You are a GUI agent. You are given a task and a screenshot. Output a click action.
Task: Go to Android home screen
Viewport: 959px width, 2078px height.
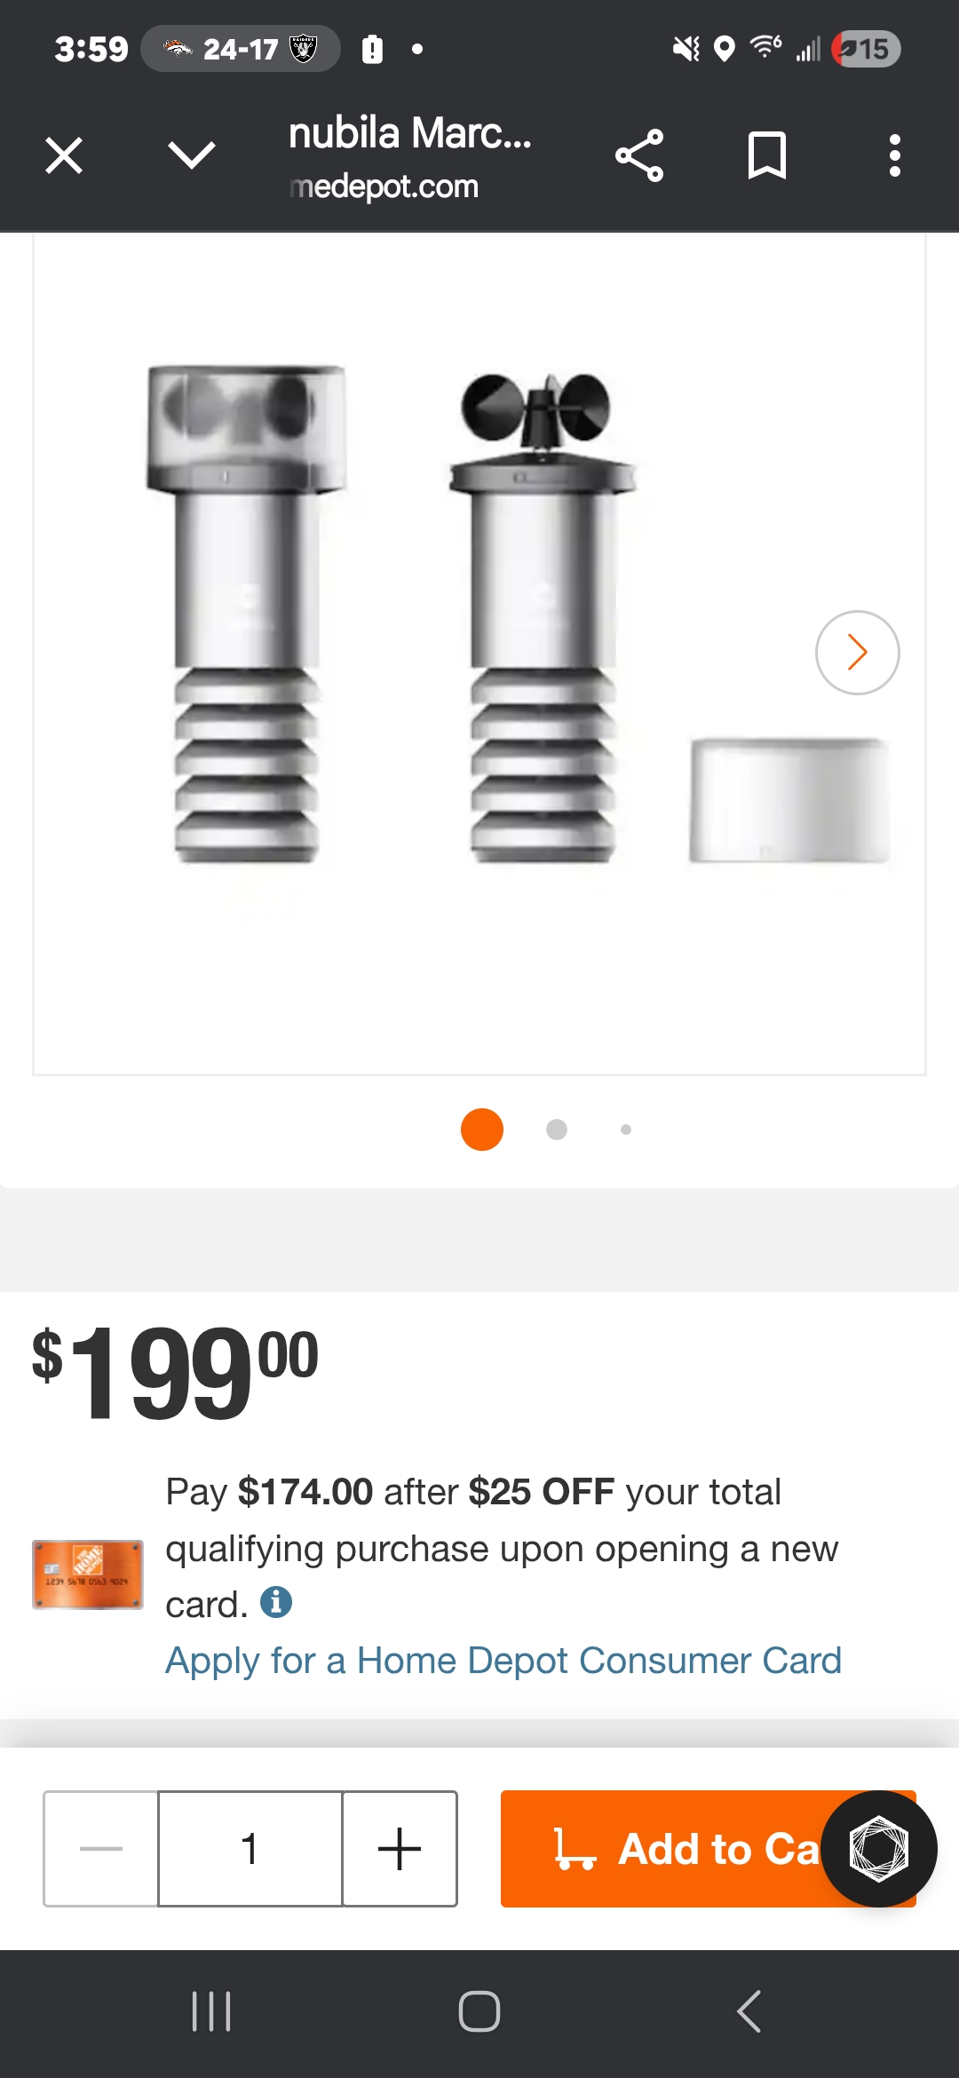click(479, 2011)
